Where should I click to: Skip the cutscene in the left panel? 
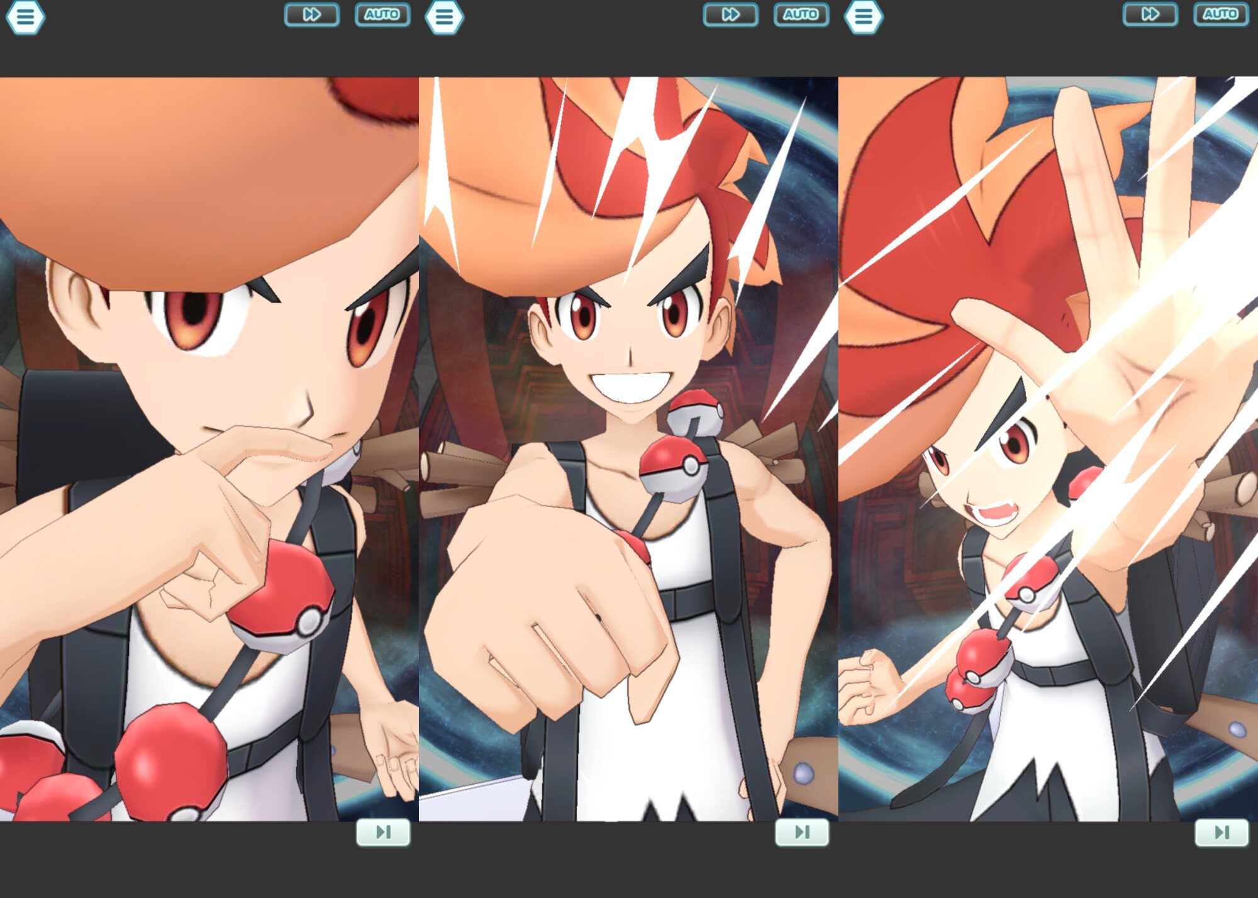point(383,832)
